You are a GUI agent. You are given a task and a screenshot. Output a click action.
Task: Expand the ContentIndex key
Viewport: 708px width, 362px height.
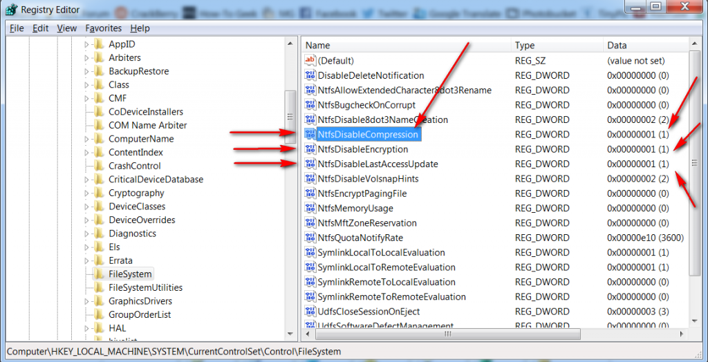(x=87, y=153)
